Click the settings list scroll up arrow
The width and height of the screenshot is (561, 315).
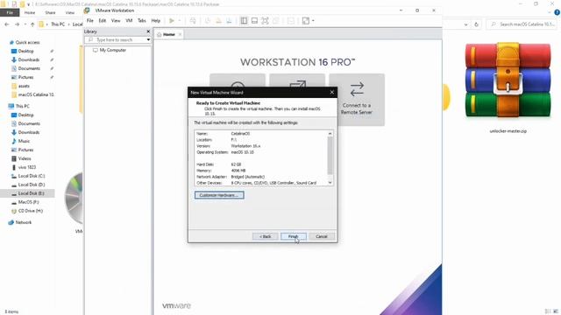[330, 134]
